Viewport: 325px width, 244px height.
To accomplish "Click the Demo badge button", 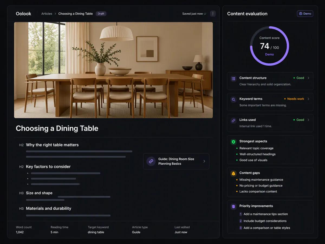I will [305, 14].
